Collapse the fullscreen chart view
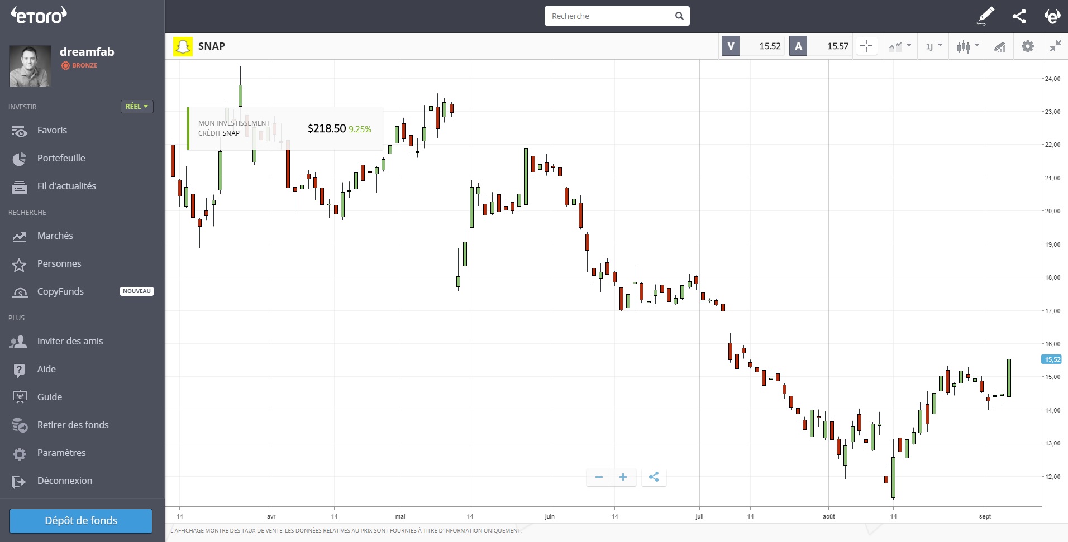Image resolution: width=1068 pixels, height=542 pixels. (x=1055, y=46)
